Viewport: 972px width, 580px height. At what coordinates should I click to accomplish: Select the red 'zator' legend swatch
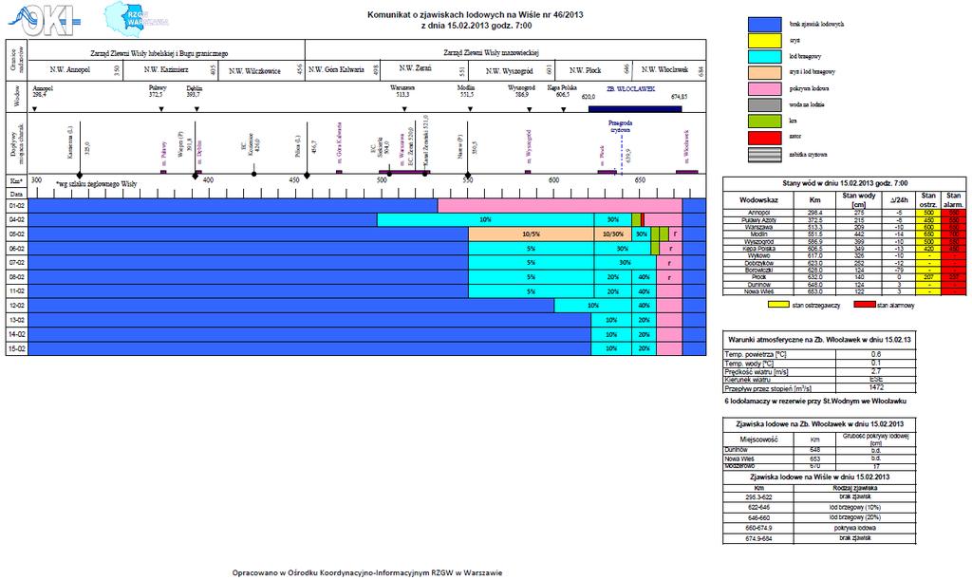(x=764, y=137)
